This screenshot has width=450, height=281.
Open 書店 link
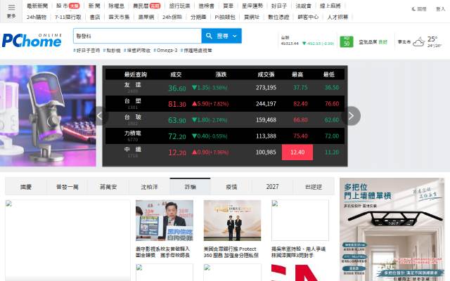(x=95, y=17)
